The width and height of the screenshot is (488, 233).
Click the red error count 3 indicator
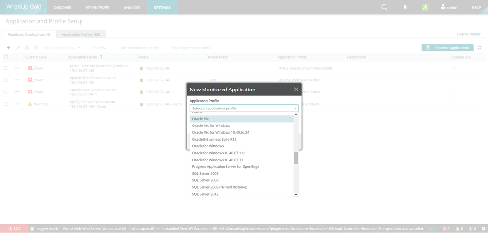[x=446, y=229]
